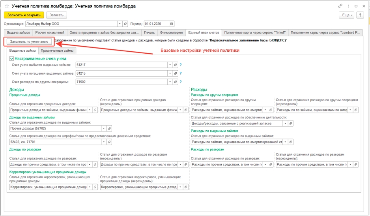Image resolution: width=370 pixels, height=216 pixels.
Task: Select the Расчет начислений tab
Action: [x=50, y=32]
